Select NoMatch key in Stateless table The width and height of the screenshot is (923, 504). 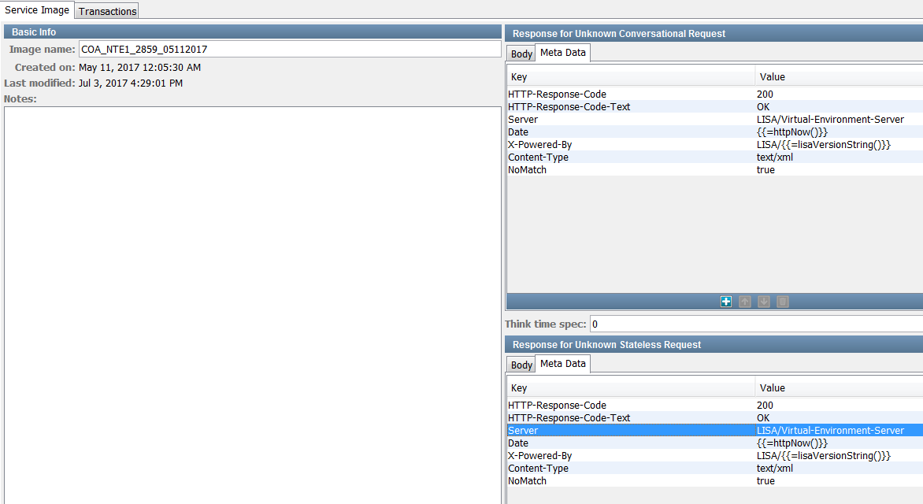tap(527, 481)
